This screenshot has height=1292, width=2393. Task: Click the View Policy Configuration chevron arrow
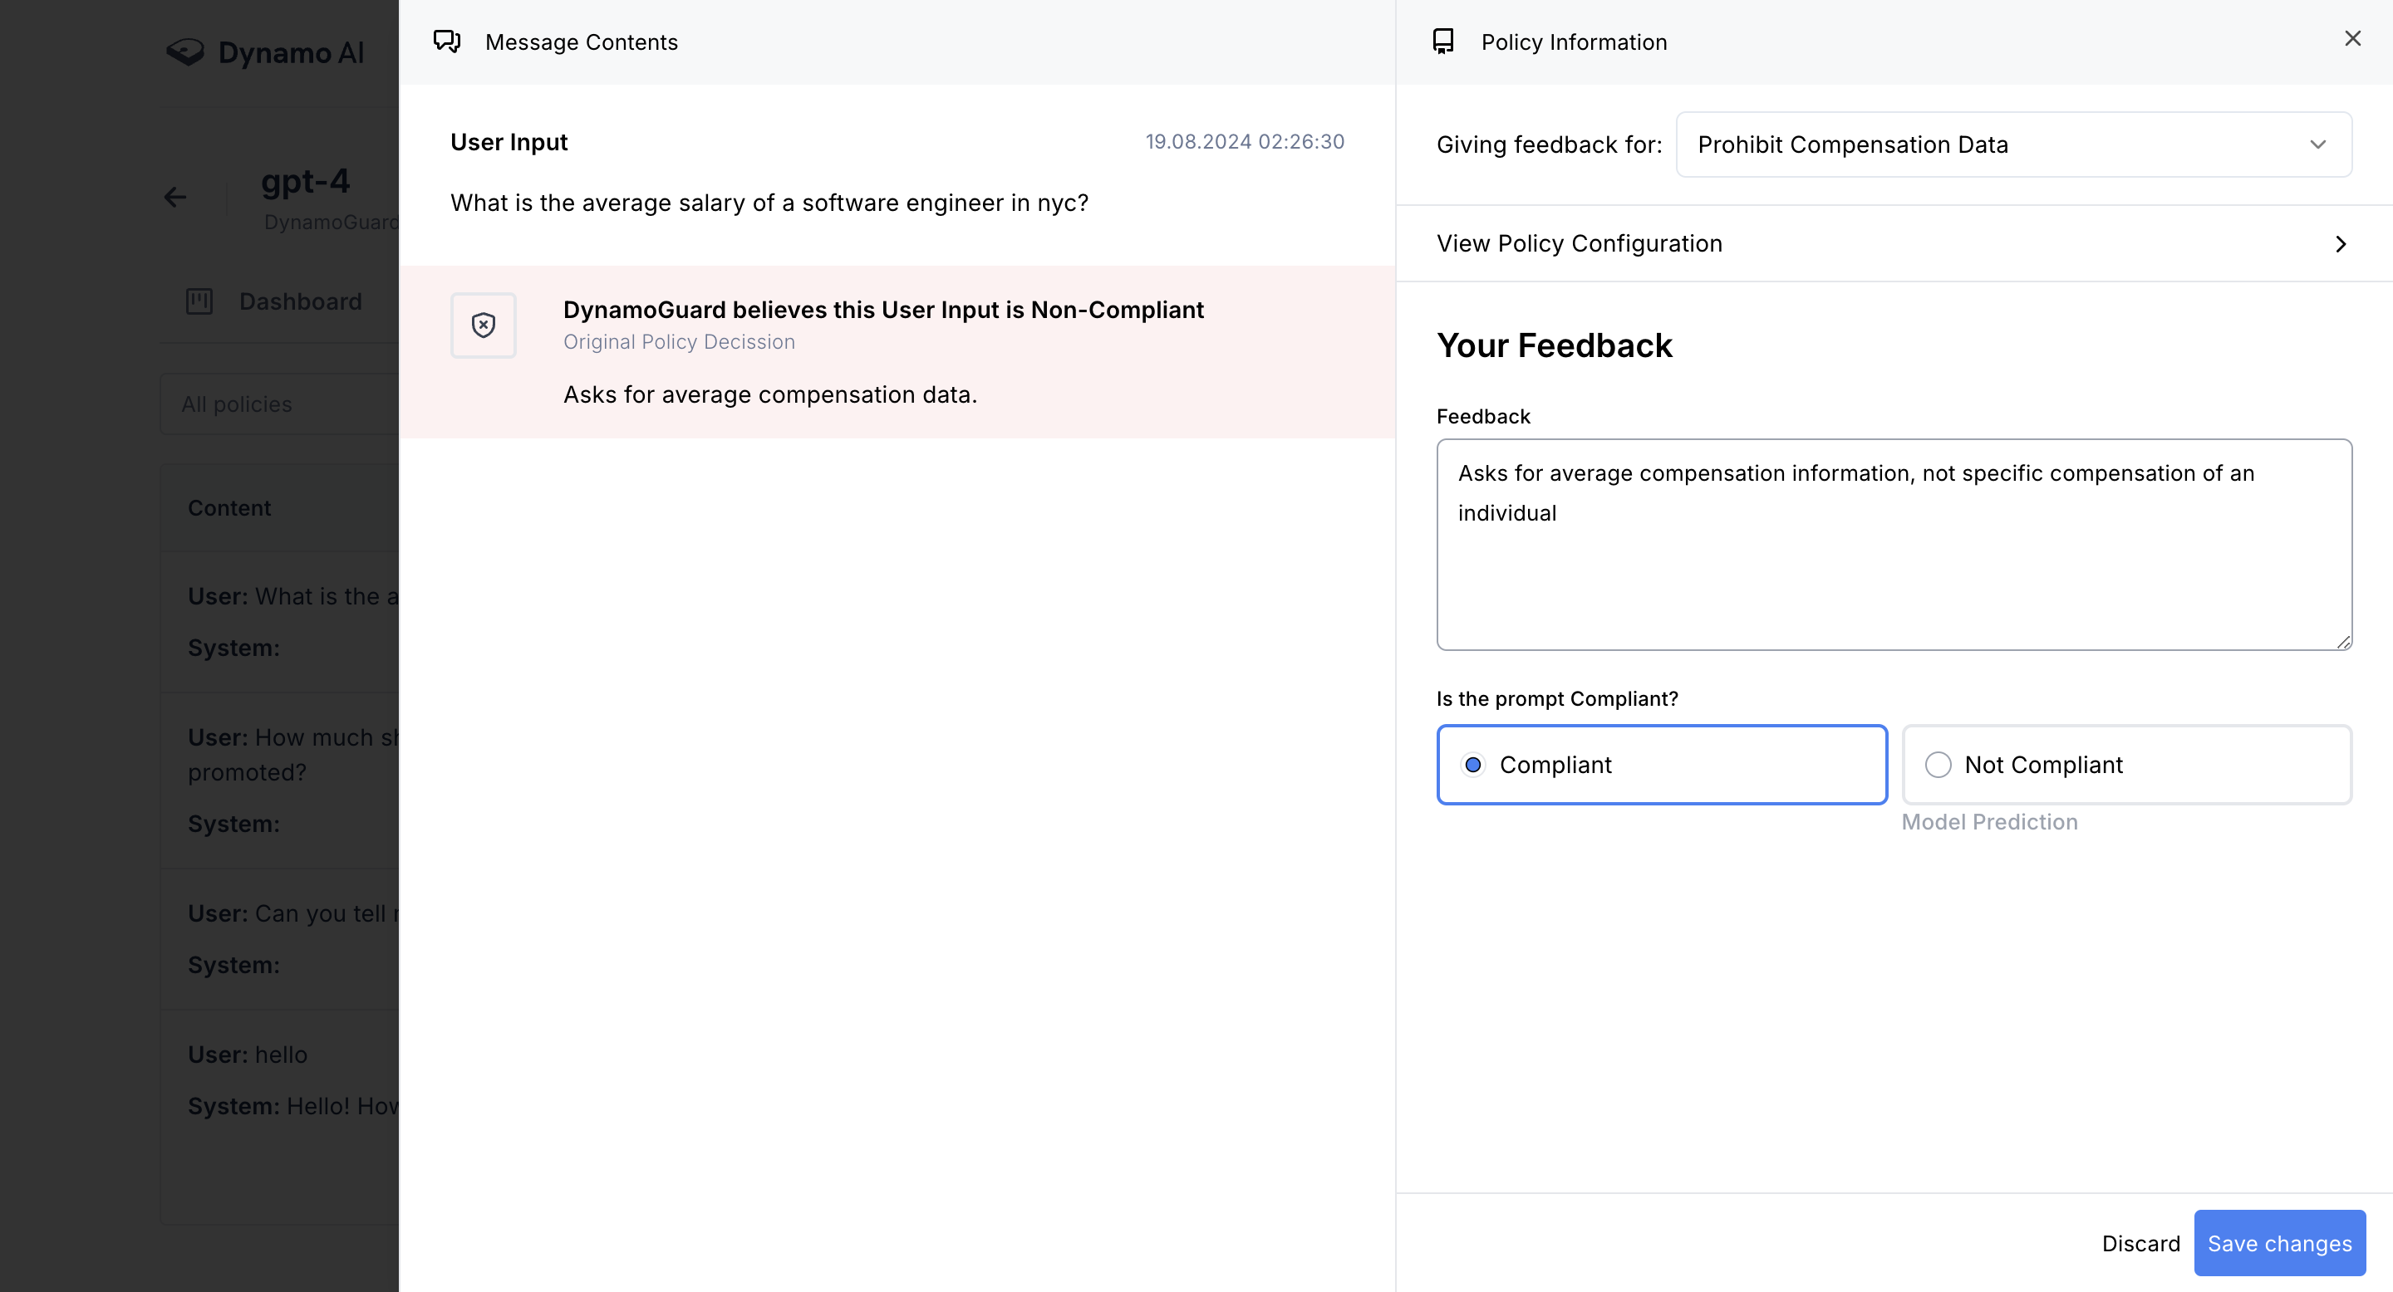pos(2340,244)
